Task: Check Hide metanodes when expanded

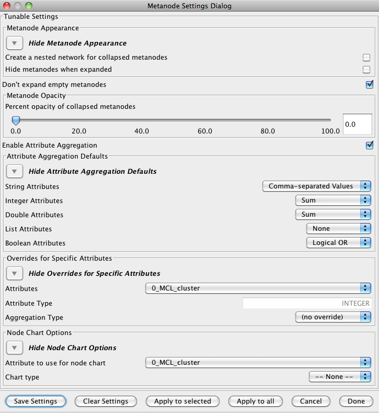Action: pos(366,70)
